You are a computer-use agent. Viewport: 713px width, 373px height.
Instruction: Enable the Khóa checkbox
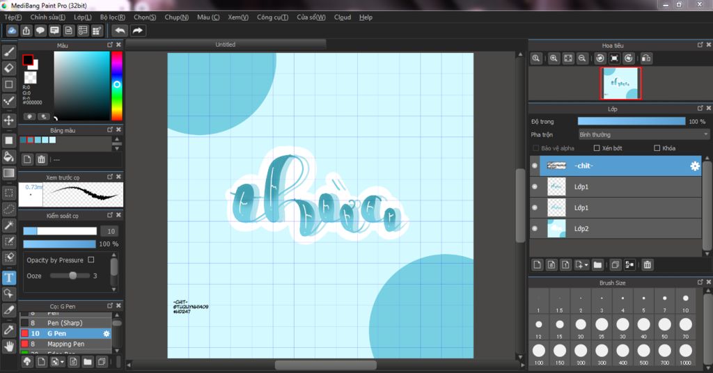657,148
